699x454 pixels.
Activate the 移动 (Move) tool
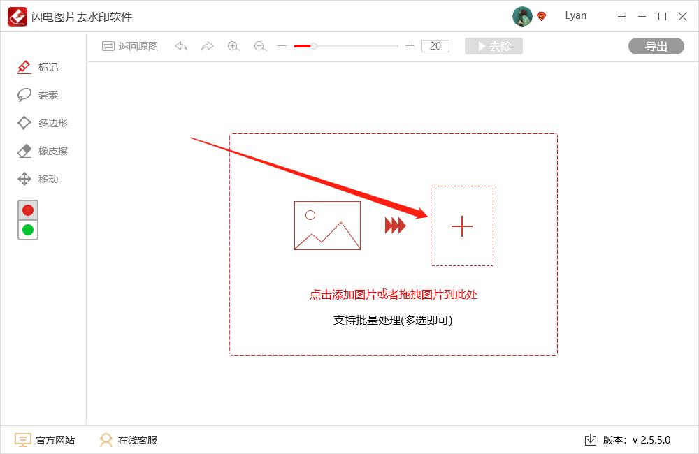(42, 179)
